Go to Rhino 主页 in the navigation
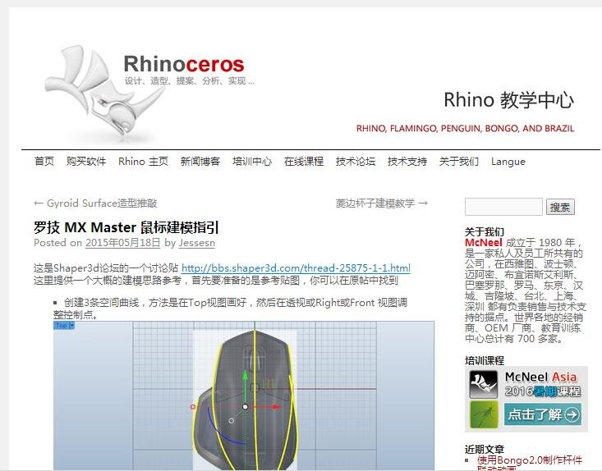Screen dimensions: 602x471 click(x=143, y=162)
